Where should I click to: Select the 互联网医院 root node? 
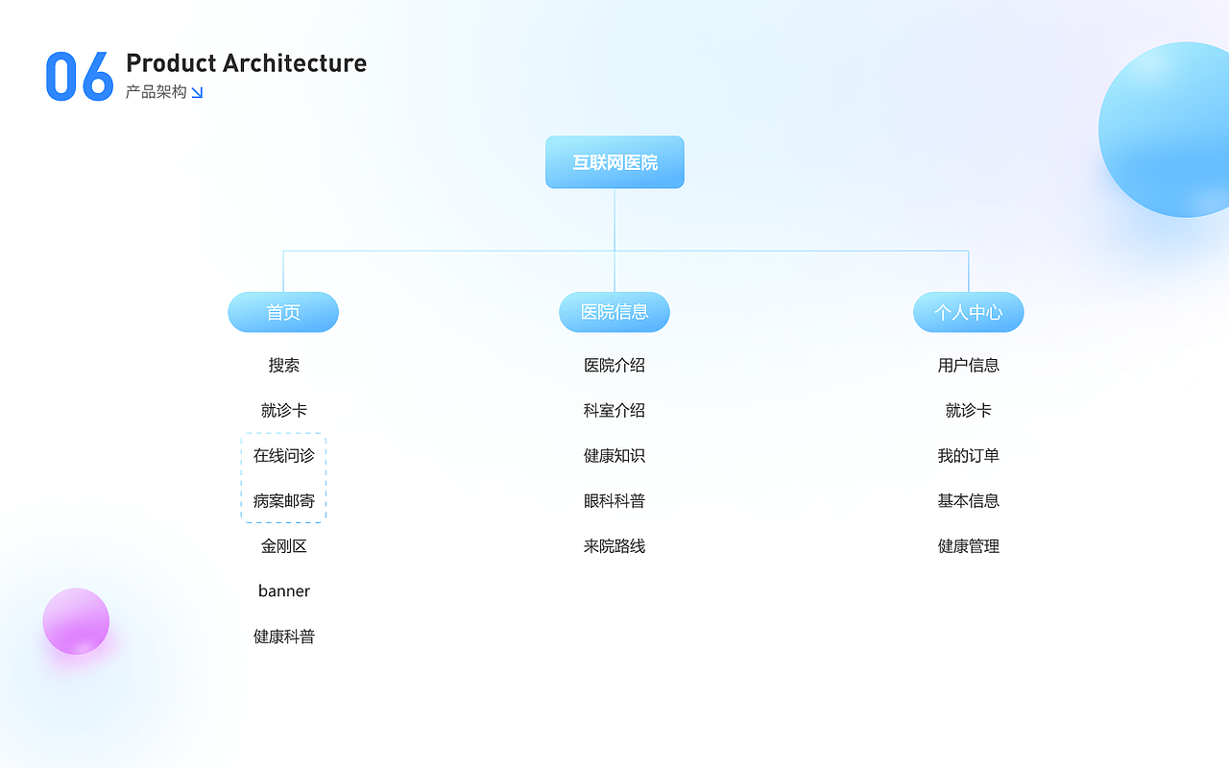point(614,162)
